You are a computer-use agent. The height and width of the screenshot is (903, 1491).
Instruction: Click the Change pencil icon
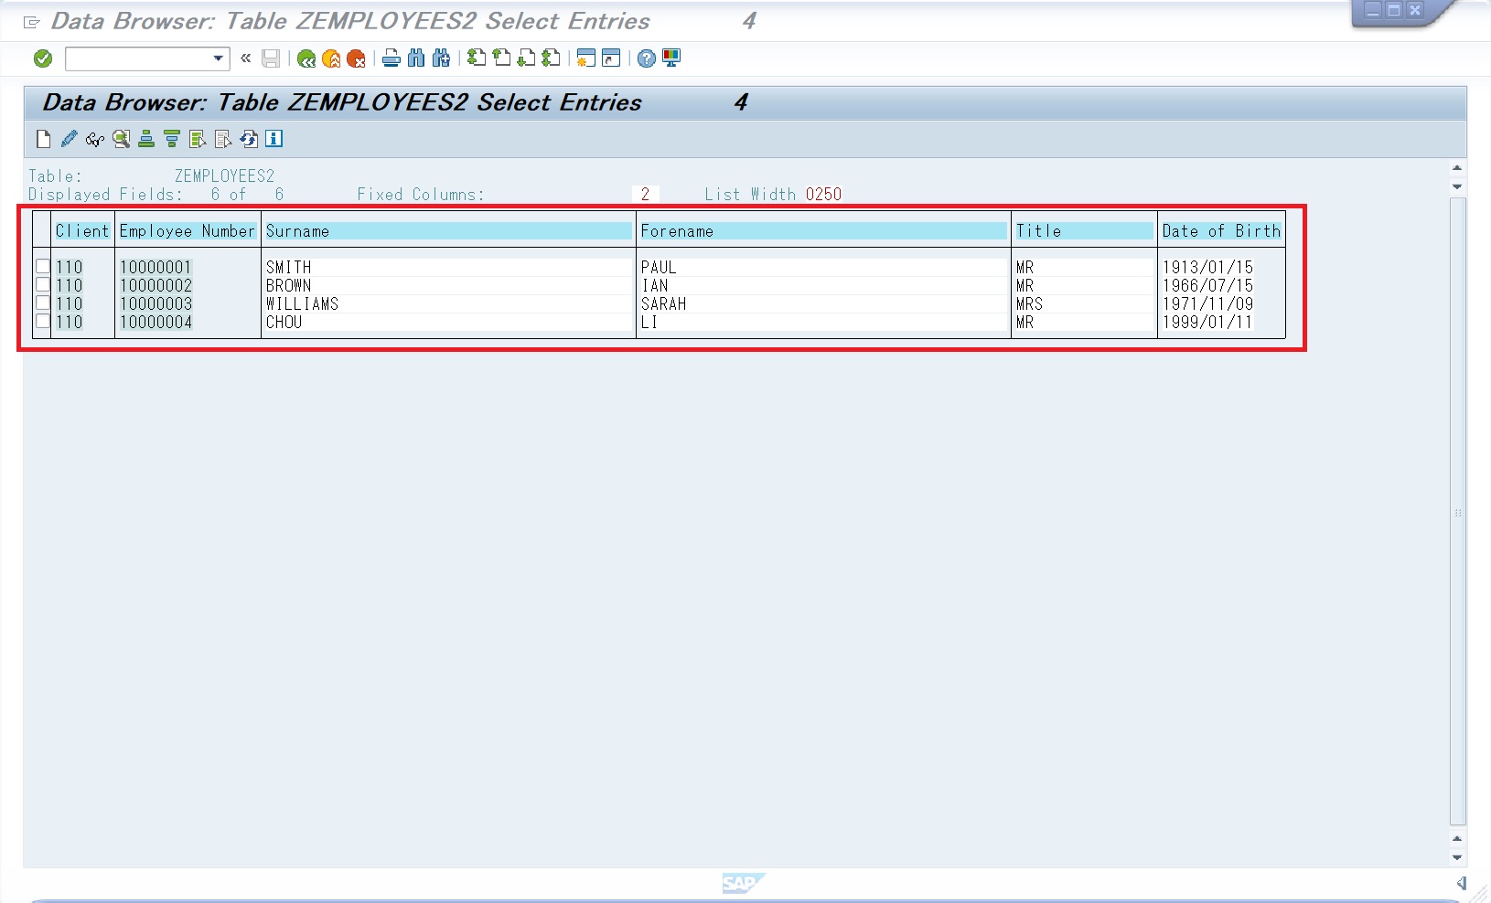pos(69,139)
